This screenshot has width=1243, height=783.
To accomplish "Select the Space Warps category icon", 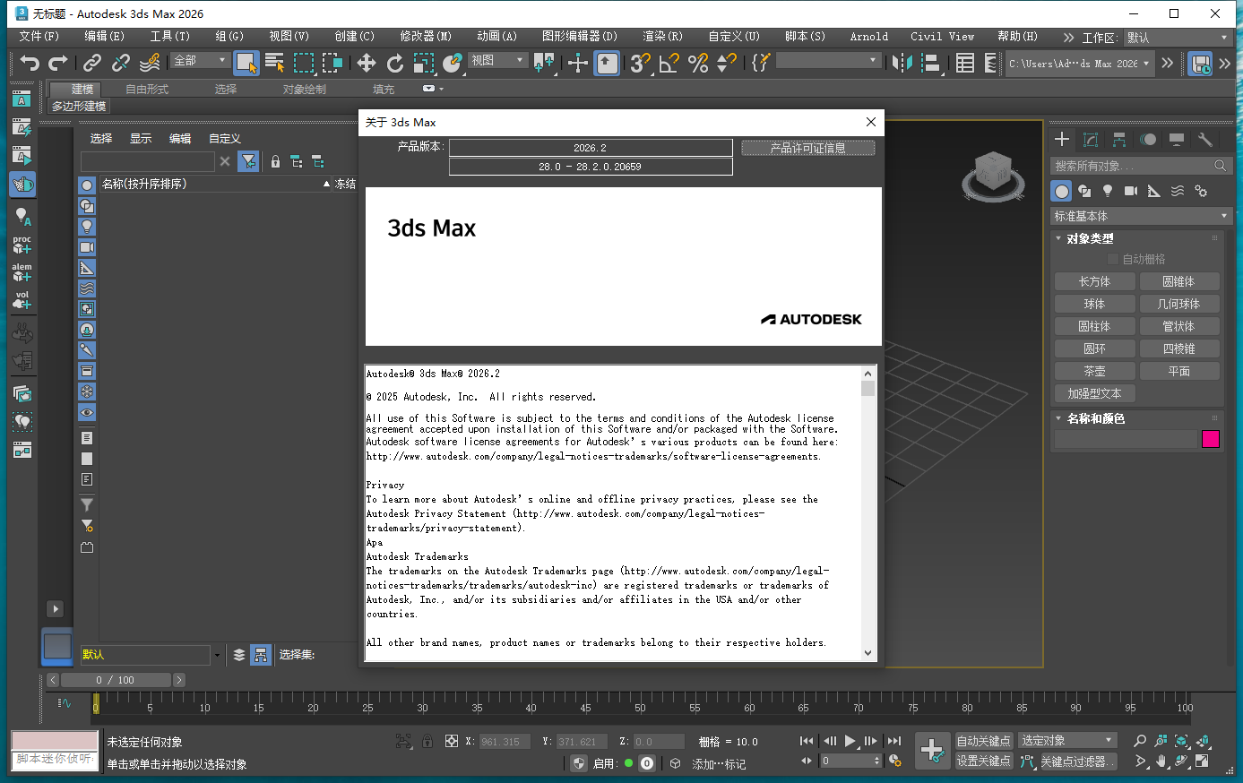I will pos(1178,191).
